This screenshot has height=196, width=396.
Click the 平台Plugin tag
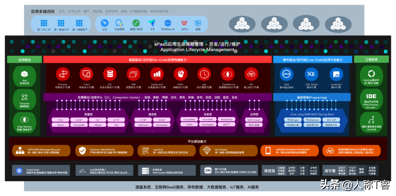point(293,120)
